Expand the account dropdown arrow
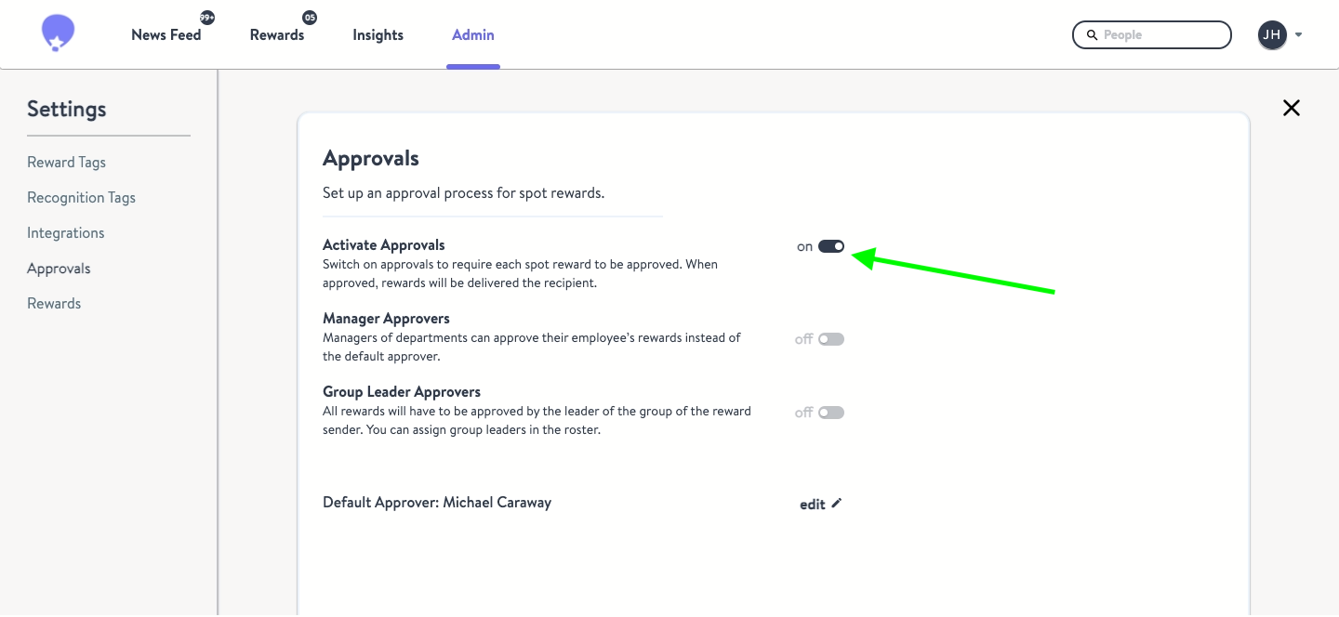This screenshot has width=1339, height=617. point(1299,35)
